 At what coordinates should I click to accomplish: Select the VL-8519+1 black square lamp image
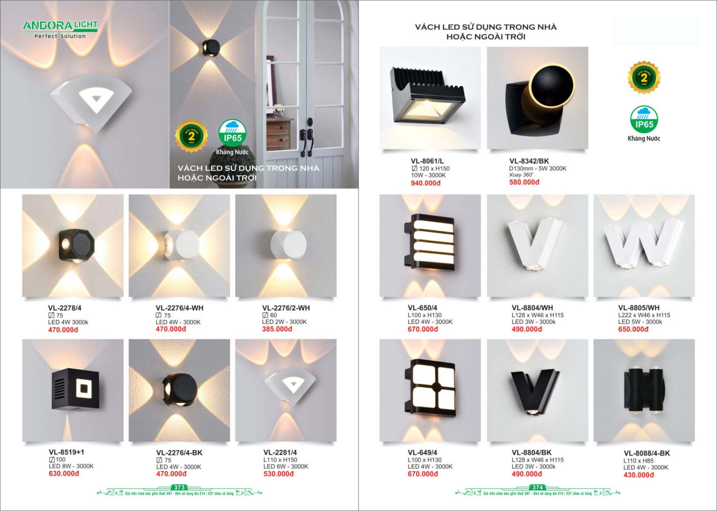(73, 390)
